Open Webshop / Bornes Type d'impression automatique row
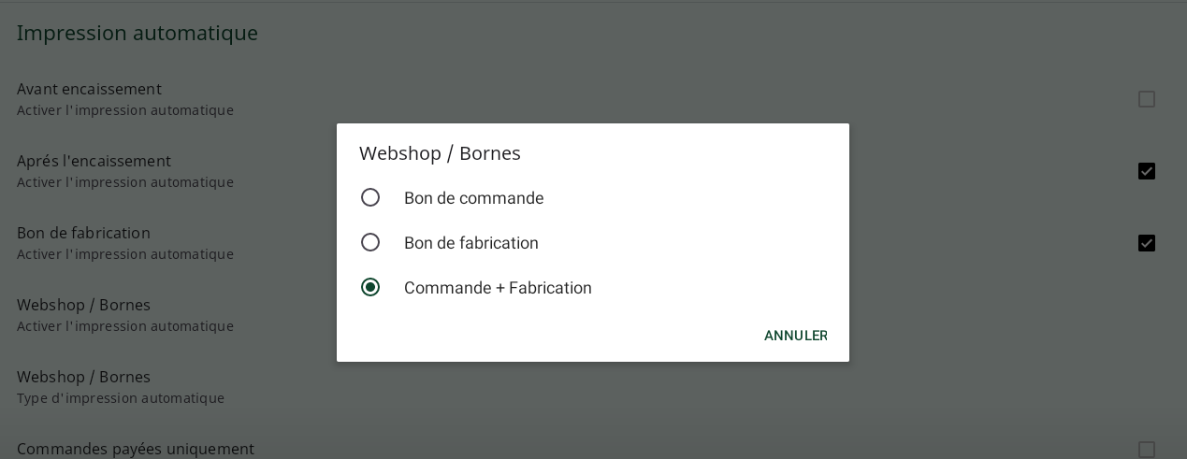 [x=593, y=387]
